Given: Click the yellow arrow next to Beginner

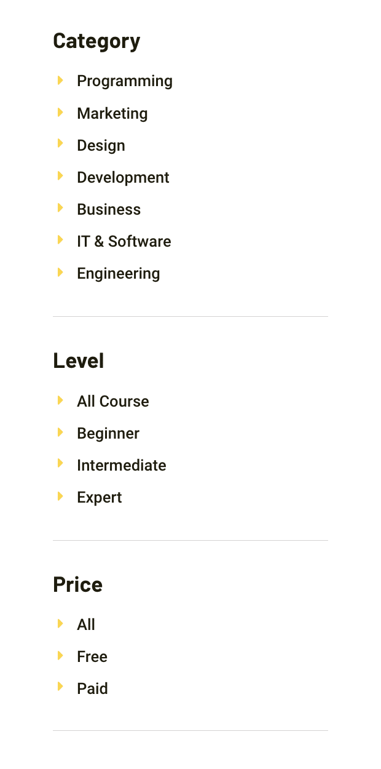Looking at the screenshot, I should [x=60, y=432].
